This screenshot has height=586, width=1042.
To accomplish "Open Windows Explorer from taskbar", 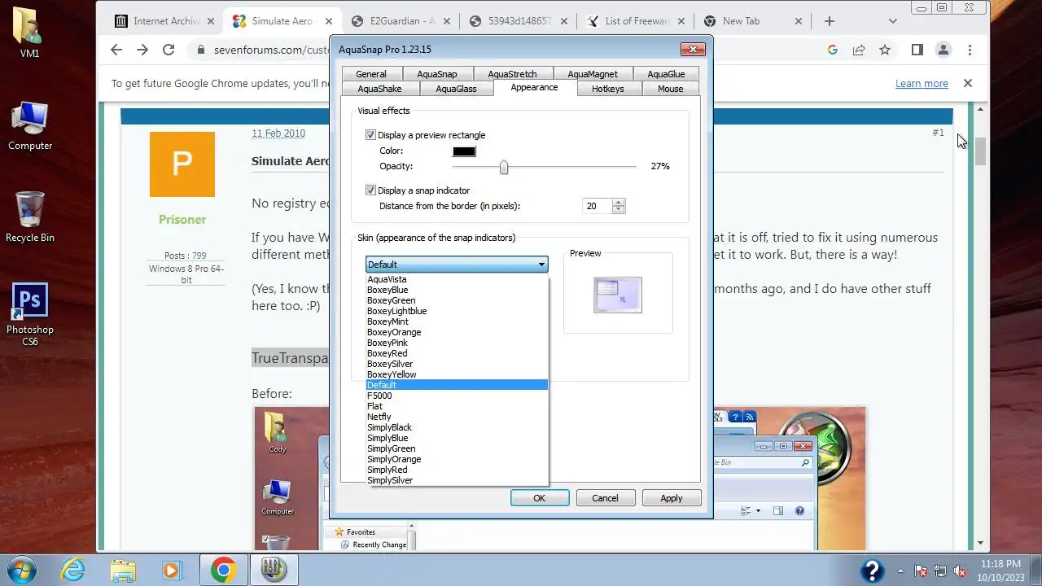I will pos(123,570).
